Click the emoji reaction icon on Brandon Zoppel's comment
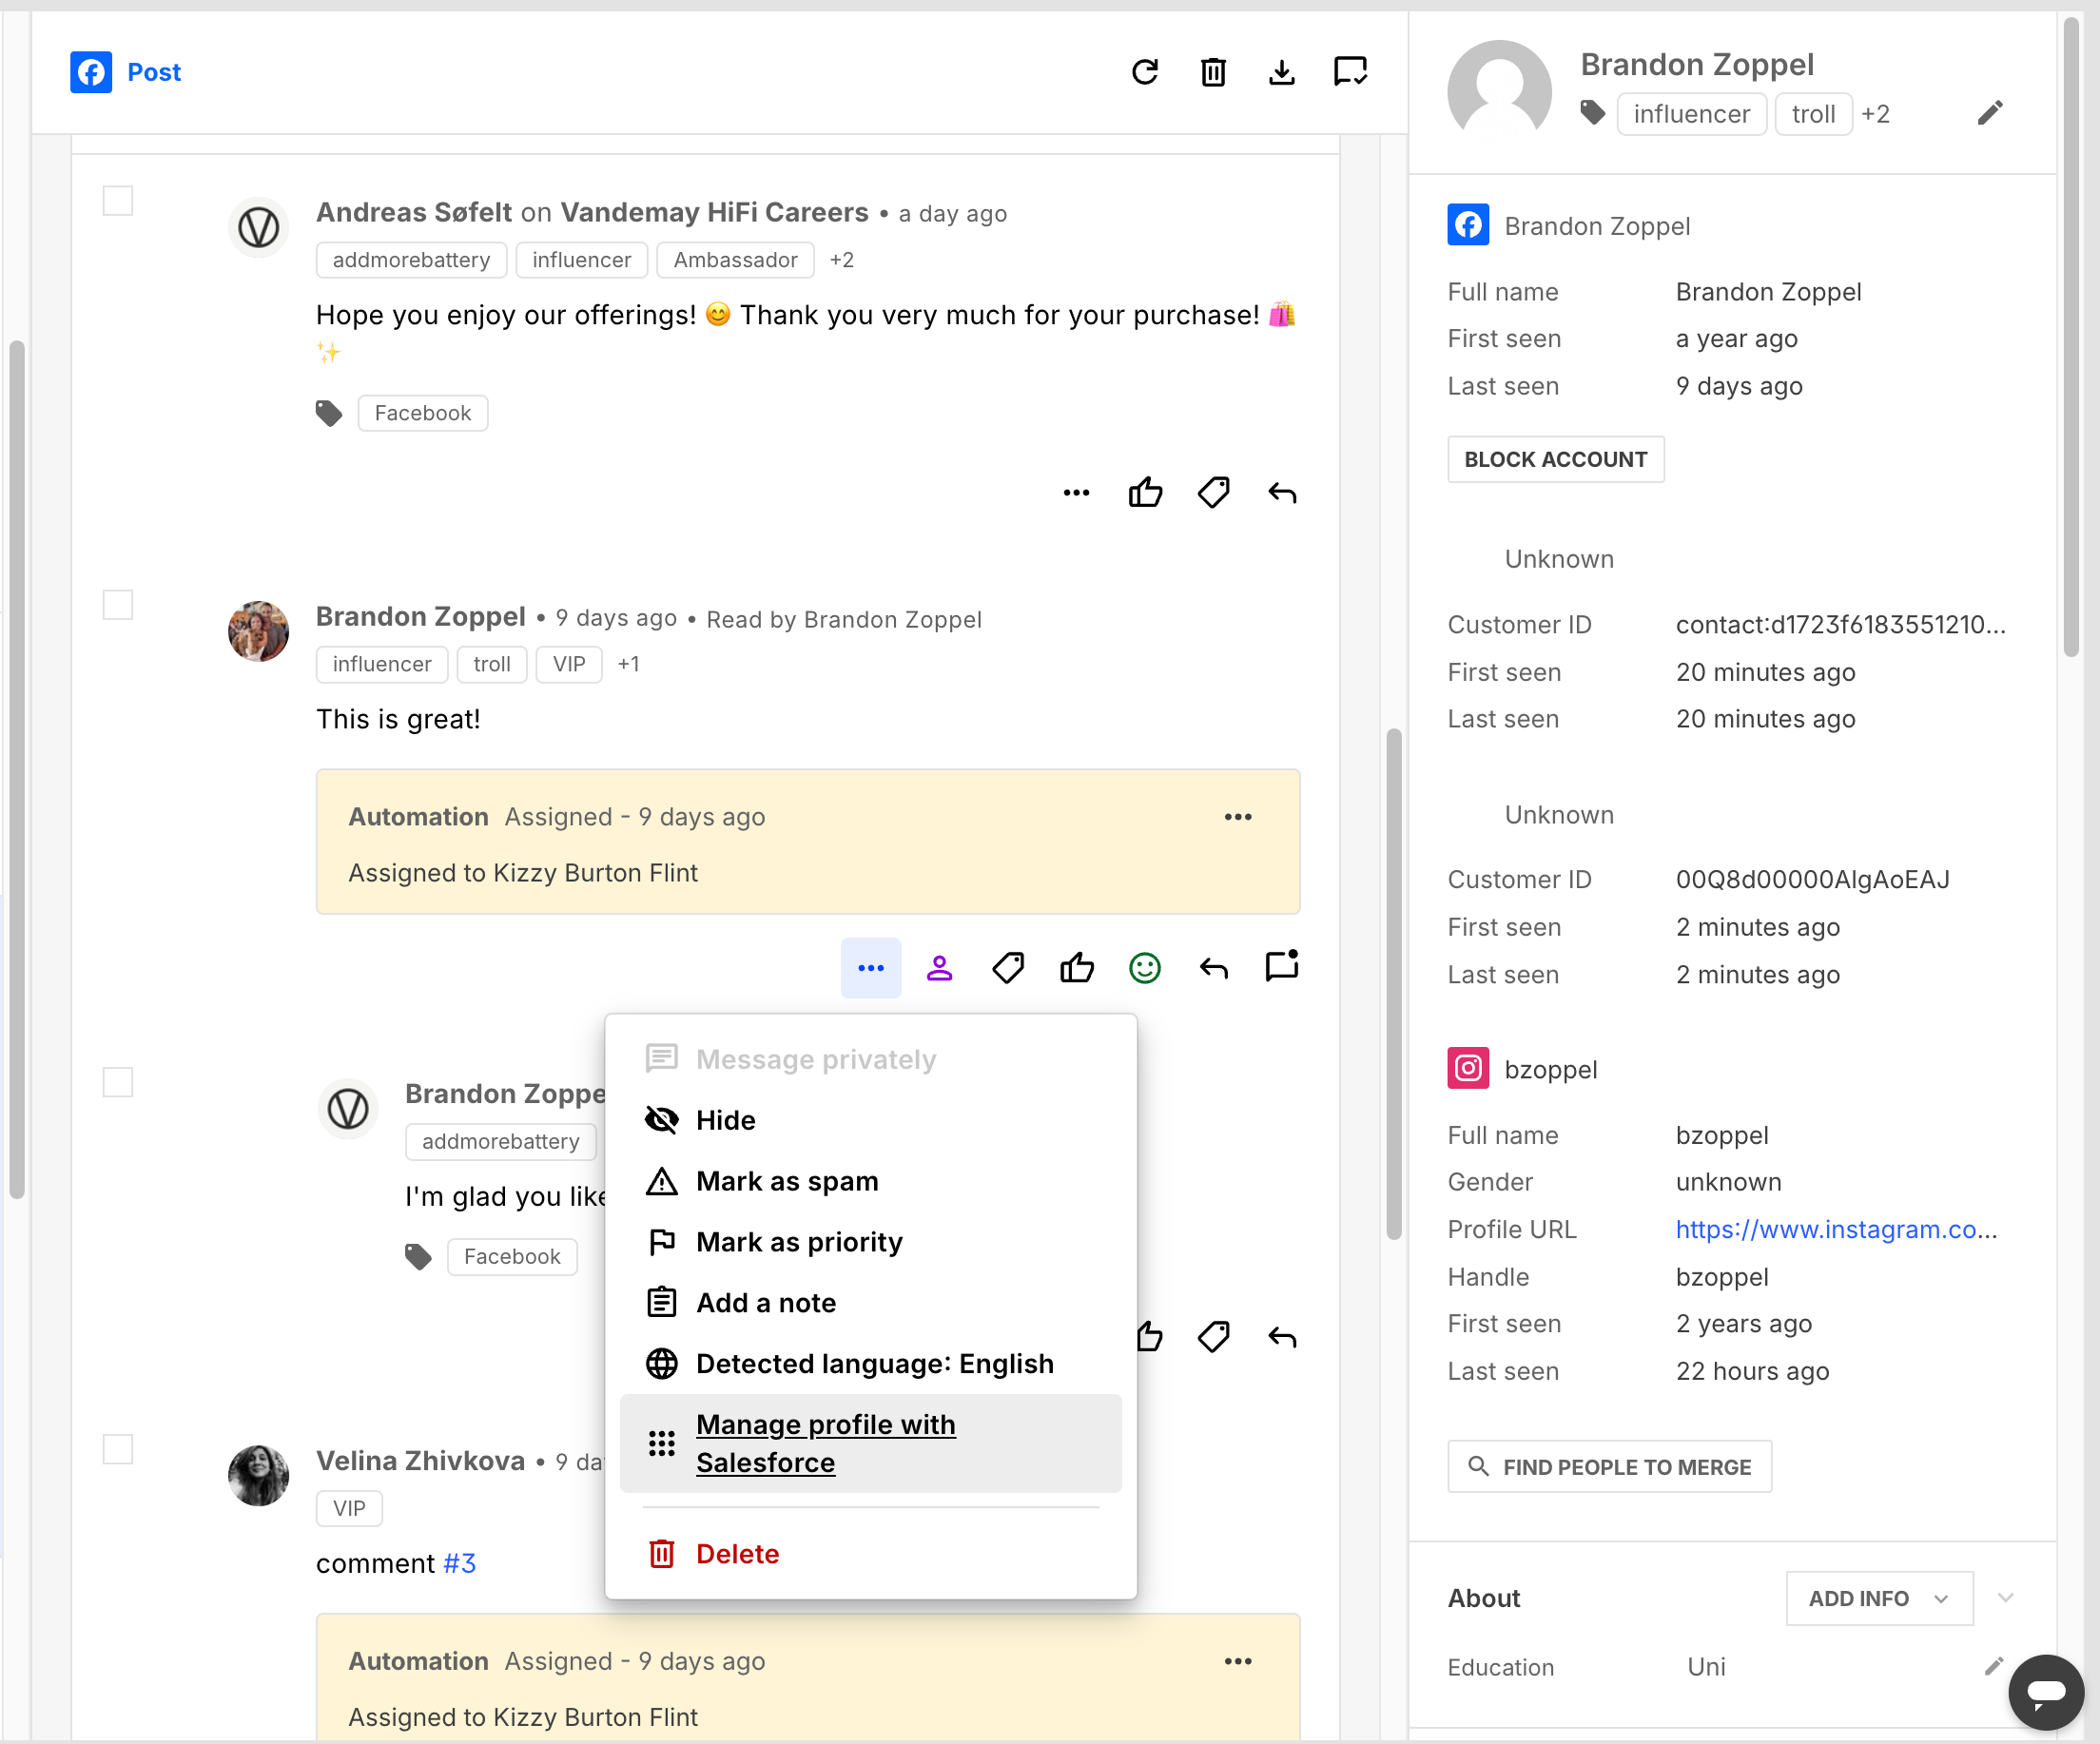Viewport: 2100px width, 1744px height. (x=1146, y=966)
